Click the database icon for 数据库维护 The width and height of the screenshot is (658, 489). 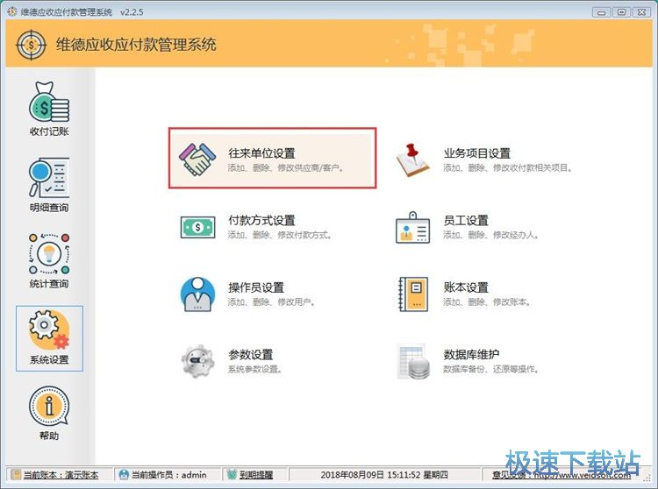click(x=414, y=362)
